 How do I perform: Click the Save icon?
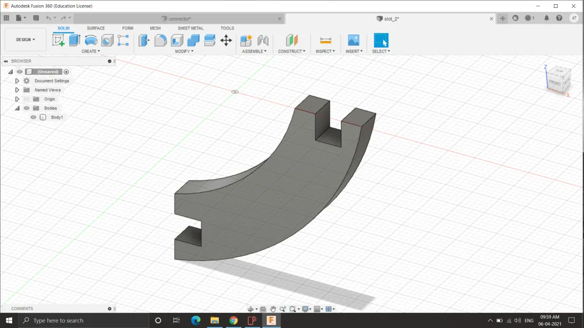(x=36, y=18)
